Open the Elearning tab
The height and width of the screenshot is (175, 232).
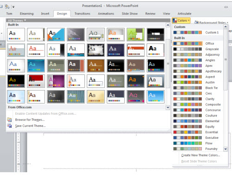[x=26, y=13]
